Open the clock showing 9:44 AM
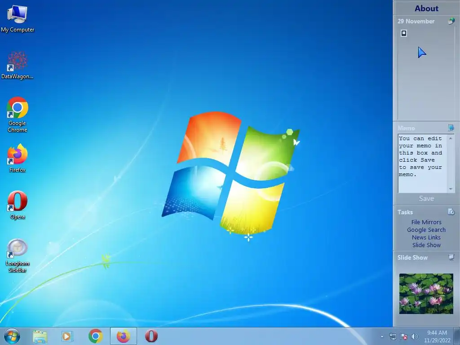 (x=437, y=336)
